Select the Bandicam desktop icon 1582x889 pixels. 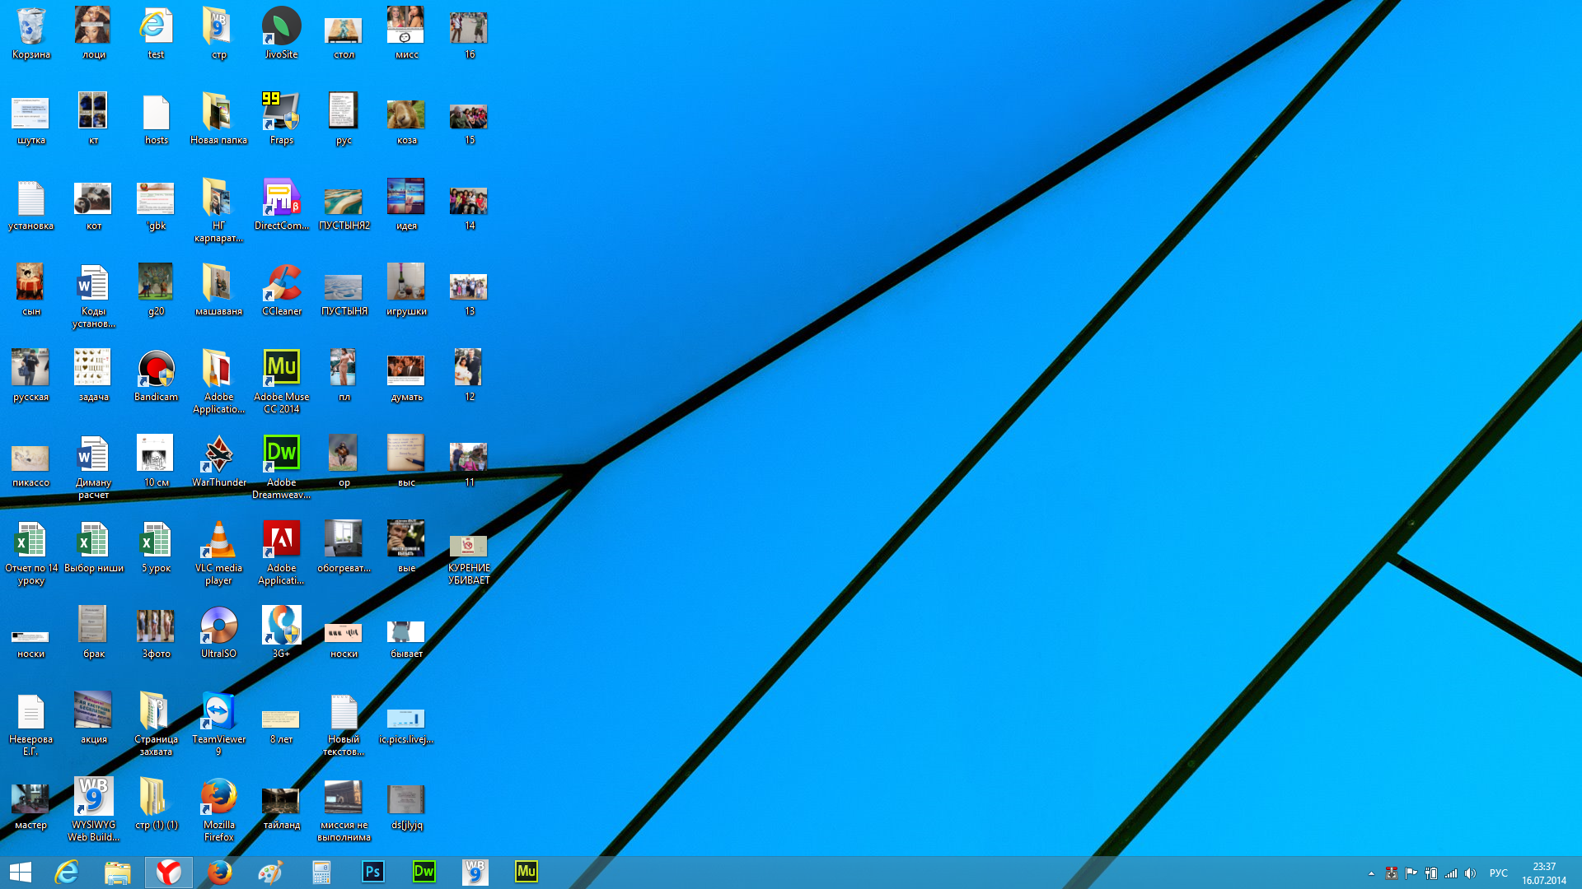pyautogui.click(x=156, y=370)
